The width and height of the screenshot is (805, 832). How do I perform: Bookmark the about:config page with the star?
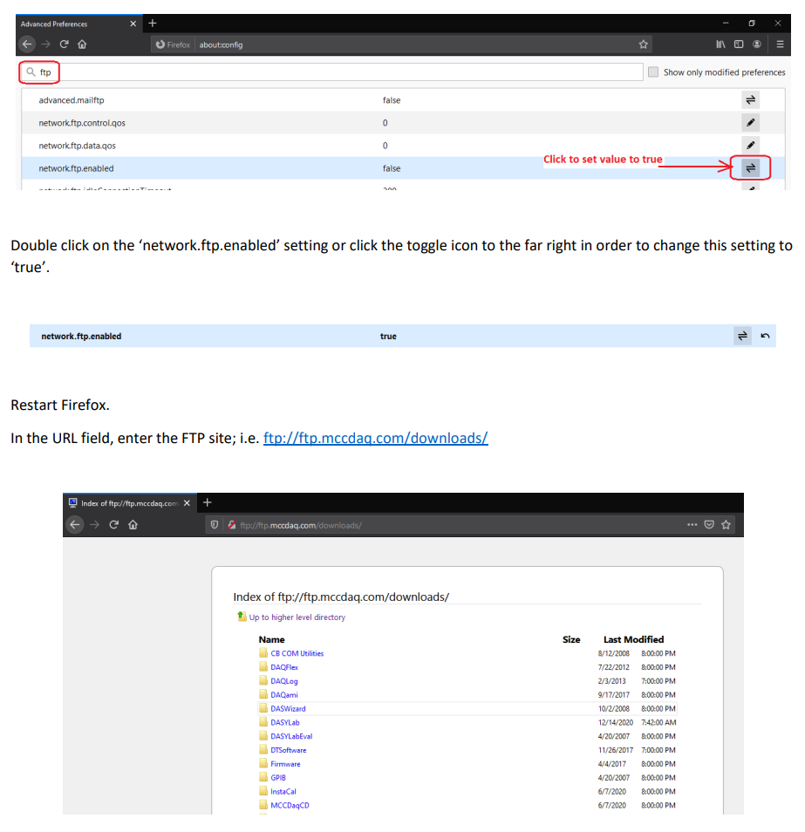pos(644,44)
